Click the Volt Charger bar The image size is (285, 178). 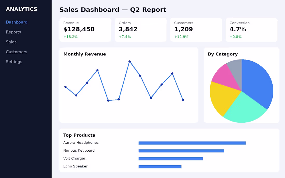pyautogui.click(x=171, y=159)
